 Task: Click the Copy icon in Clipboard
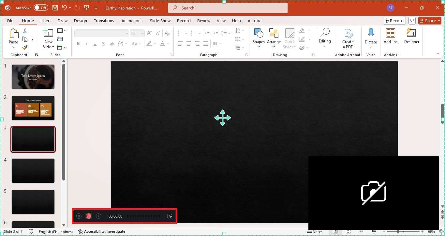25,39
